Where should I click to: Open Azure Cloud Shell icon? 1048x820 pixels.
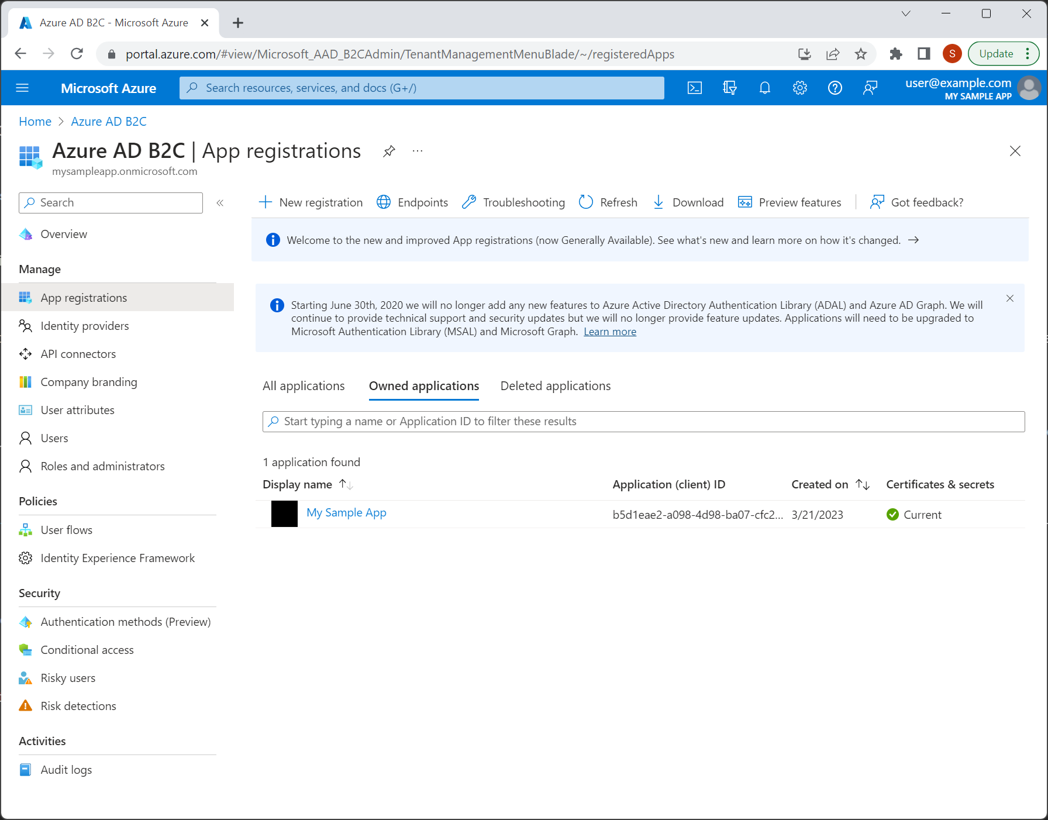(x=694, y=88)
